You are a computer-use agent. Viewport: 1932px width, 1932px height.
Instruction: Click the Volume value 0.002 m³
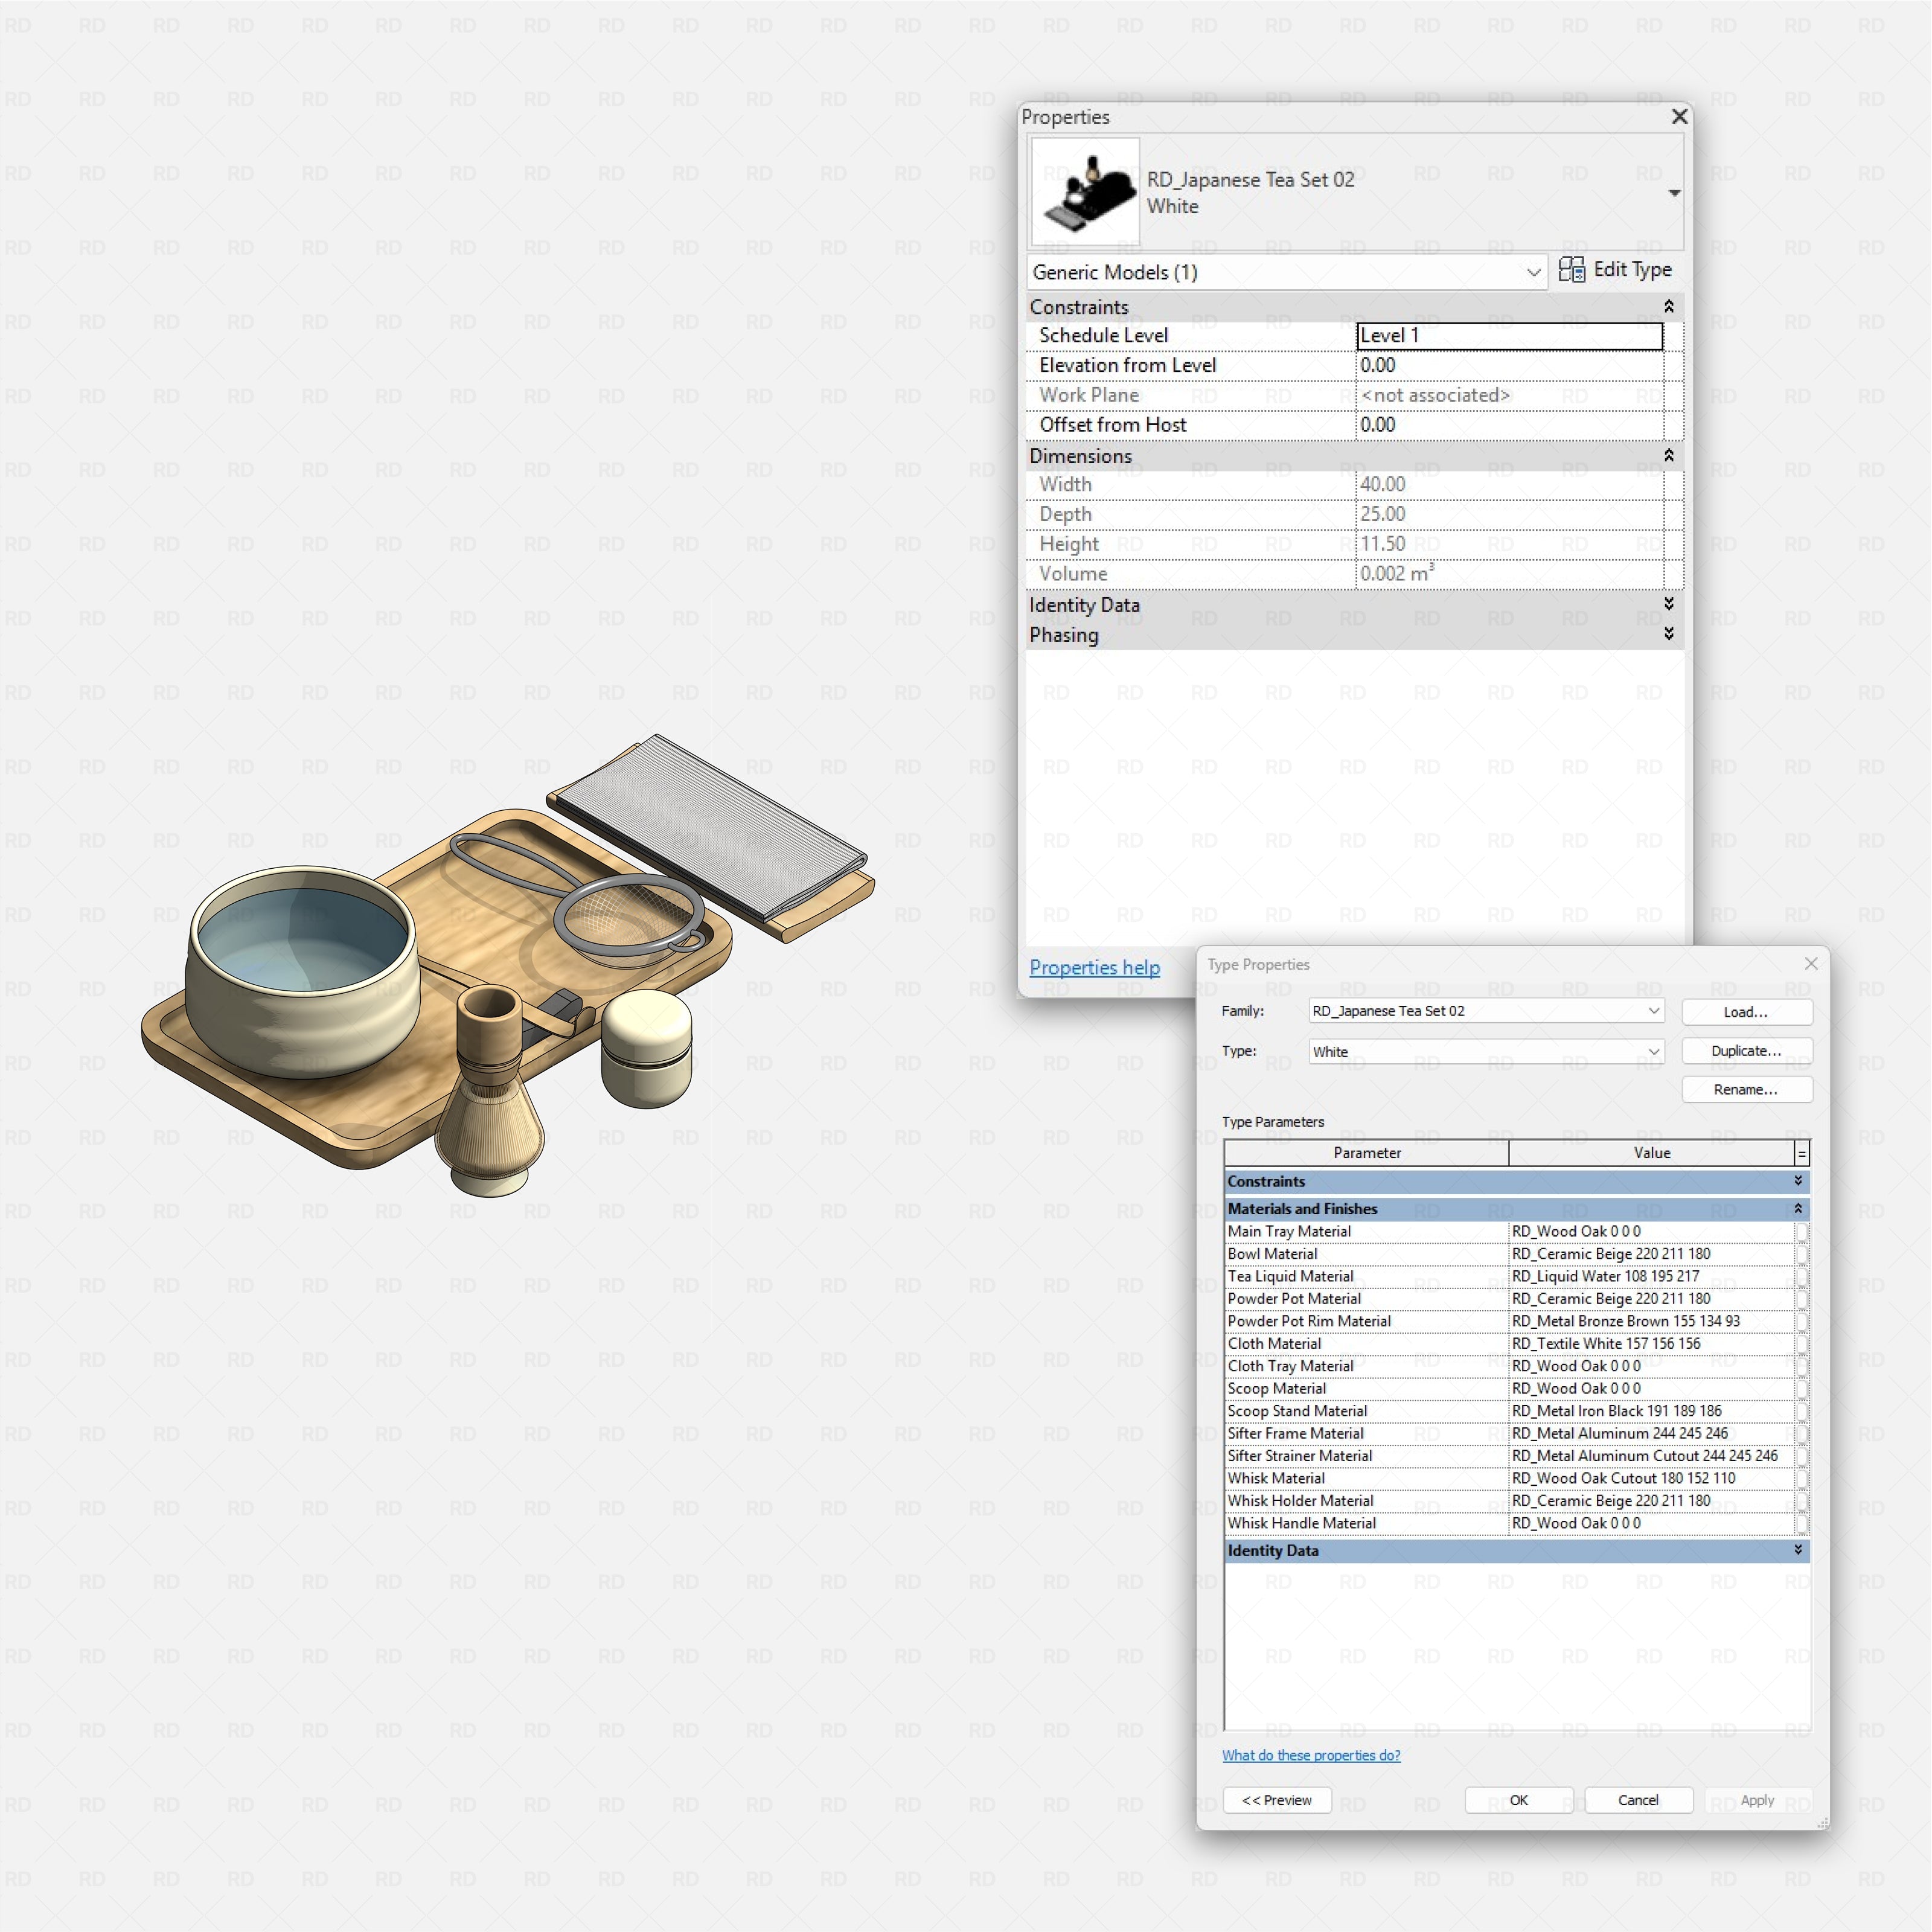(x=1510, y=574)
